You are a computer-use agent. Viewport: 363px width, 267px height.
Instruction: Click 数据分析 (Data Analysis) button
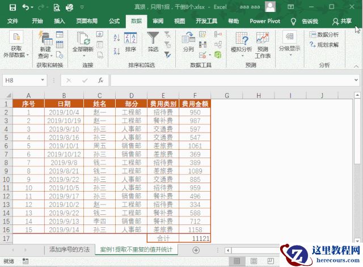coord(324,35)
